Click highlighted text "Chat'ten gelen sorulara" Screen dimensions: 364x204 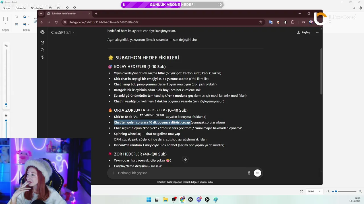(131, 122)
